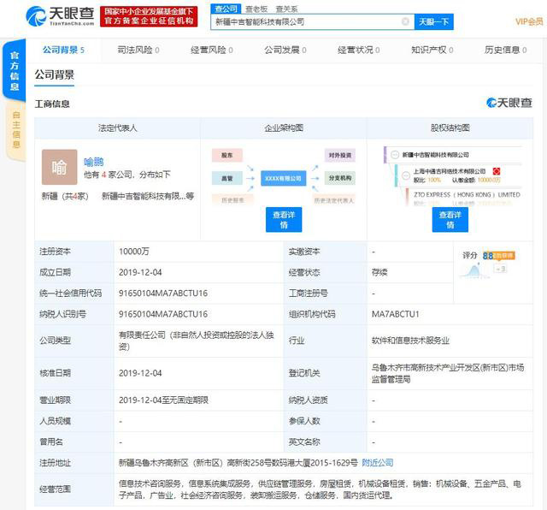Collapse the 上海中通吉网络技术有限公司 equity node
The image size is (547, 510).
coord(406,175)
